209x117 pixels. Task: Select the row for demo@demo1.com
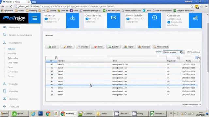coord(121,95)
